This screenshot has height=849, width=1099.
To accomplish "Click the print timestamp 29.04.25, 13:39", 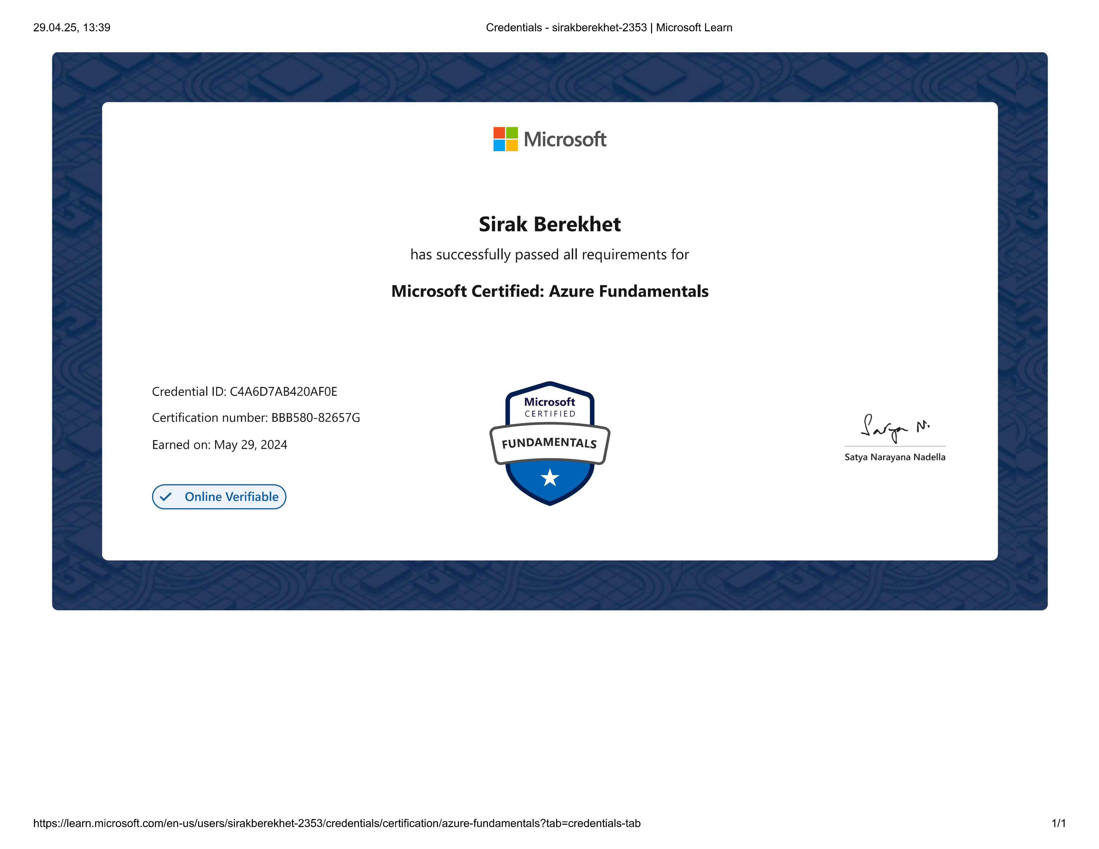I will click(x=72, y=28).
